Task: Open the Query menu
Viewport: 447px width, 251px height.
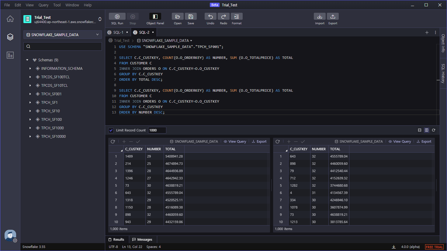Action: click(x=43, y=5)
